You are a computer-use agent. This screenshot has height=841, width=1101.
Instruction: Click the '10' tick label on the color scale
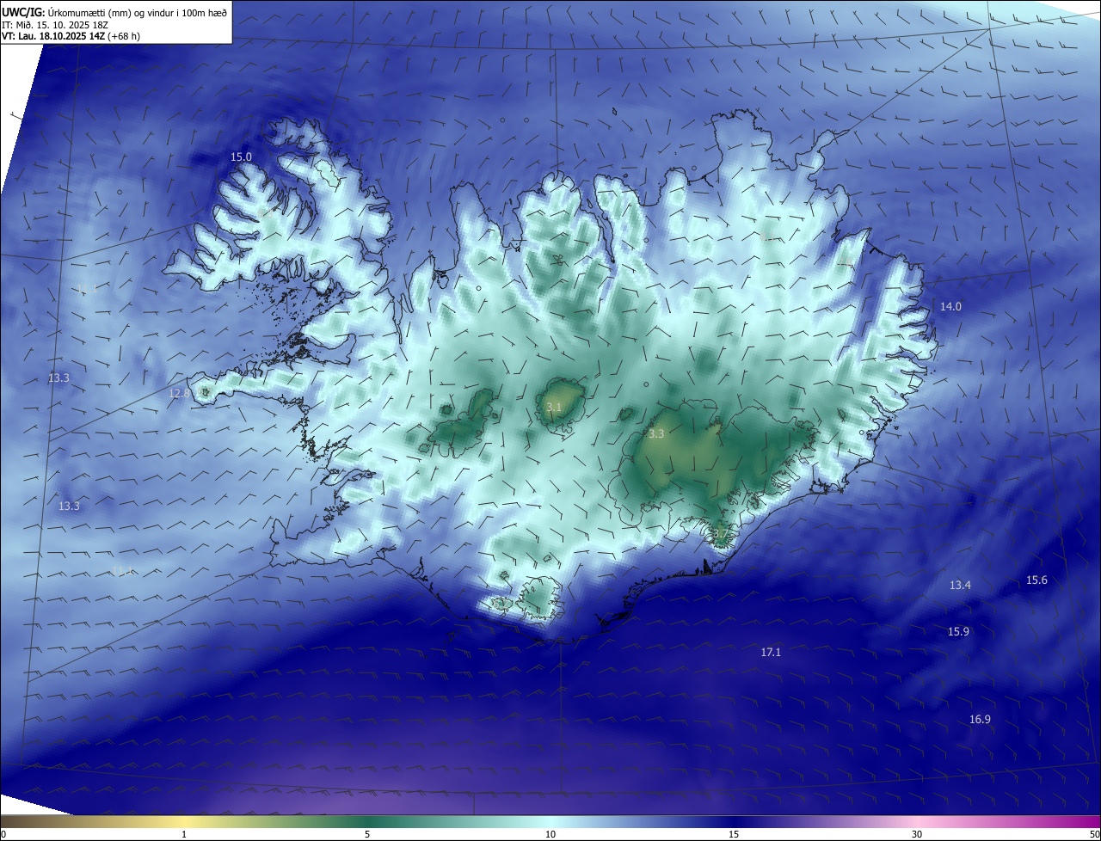tap(550, 834)
